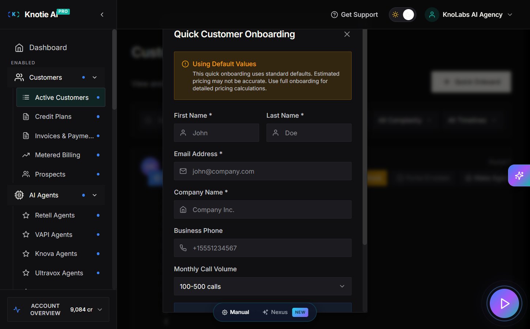Click the user avatar icon beside KnoLabs AI Agency
The image size is (530, 329).
[432, 15]
